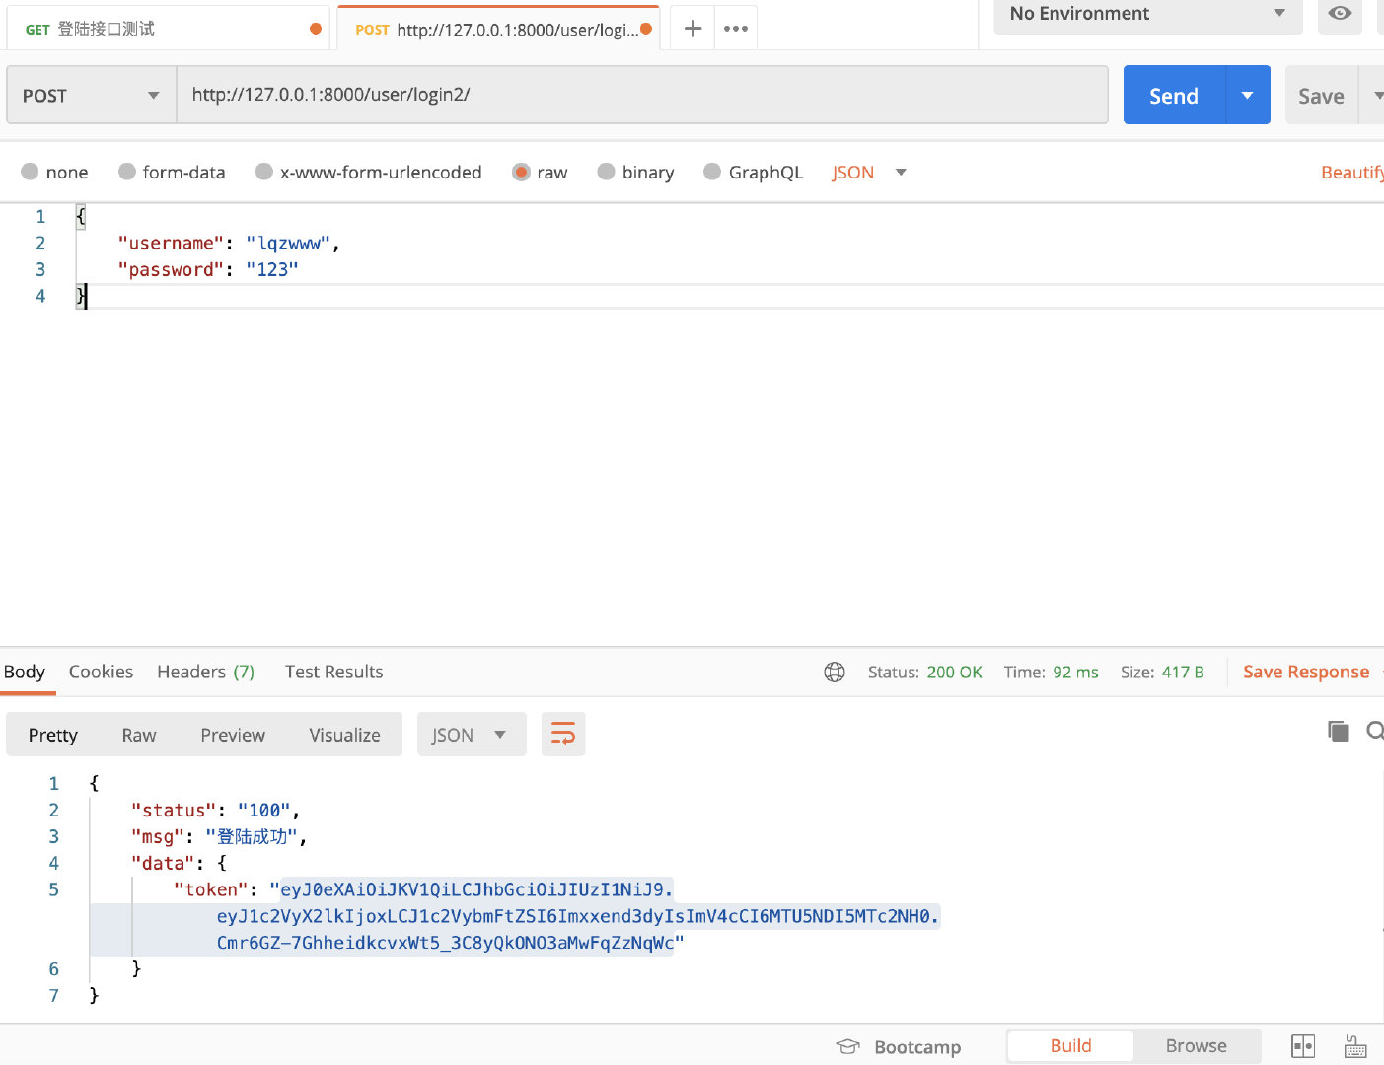The height and width of the screenshot is (1065, 1384).
Task: Toggle the two-pane layout icon
Action: pyautogui.click(x=1303, y=1046)
